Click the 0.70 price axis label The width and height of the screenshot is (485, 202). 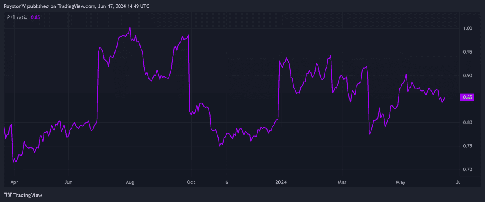point(468,169)
